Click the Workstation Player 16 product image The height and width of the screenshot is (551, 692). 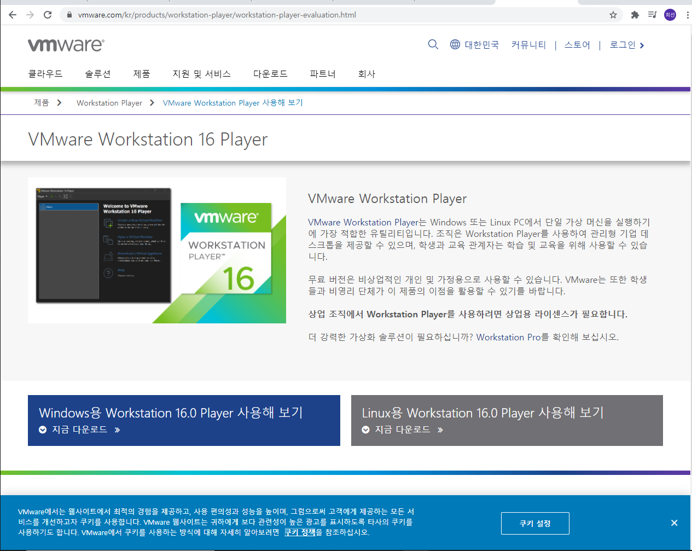[157, 250]
